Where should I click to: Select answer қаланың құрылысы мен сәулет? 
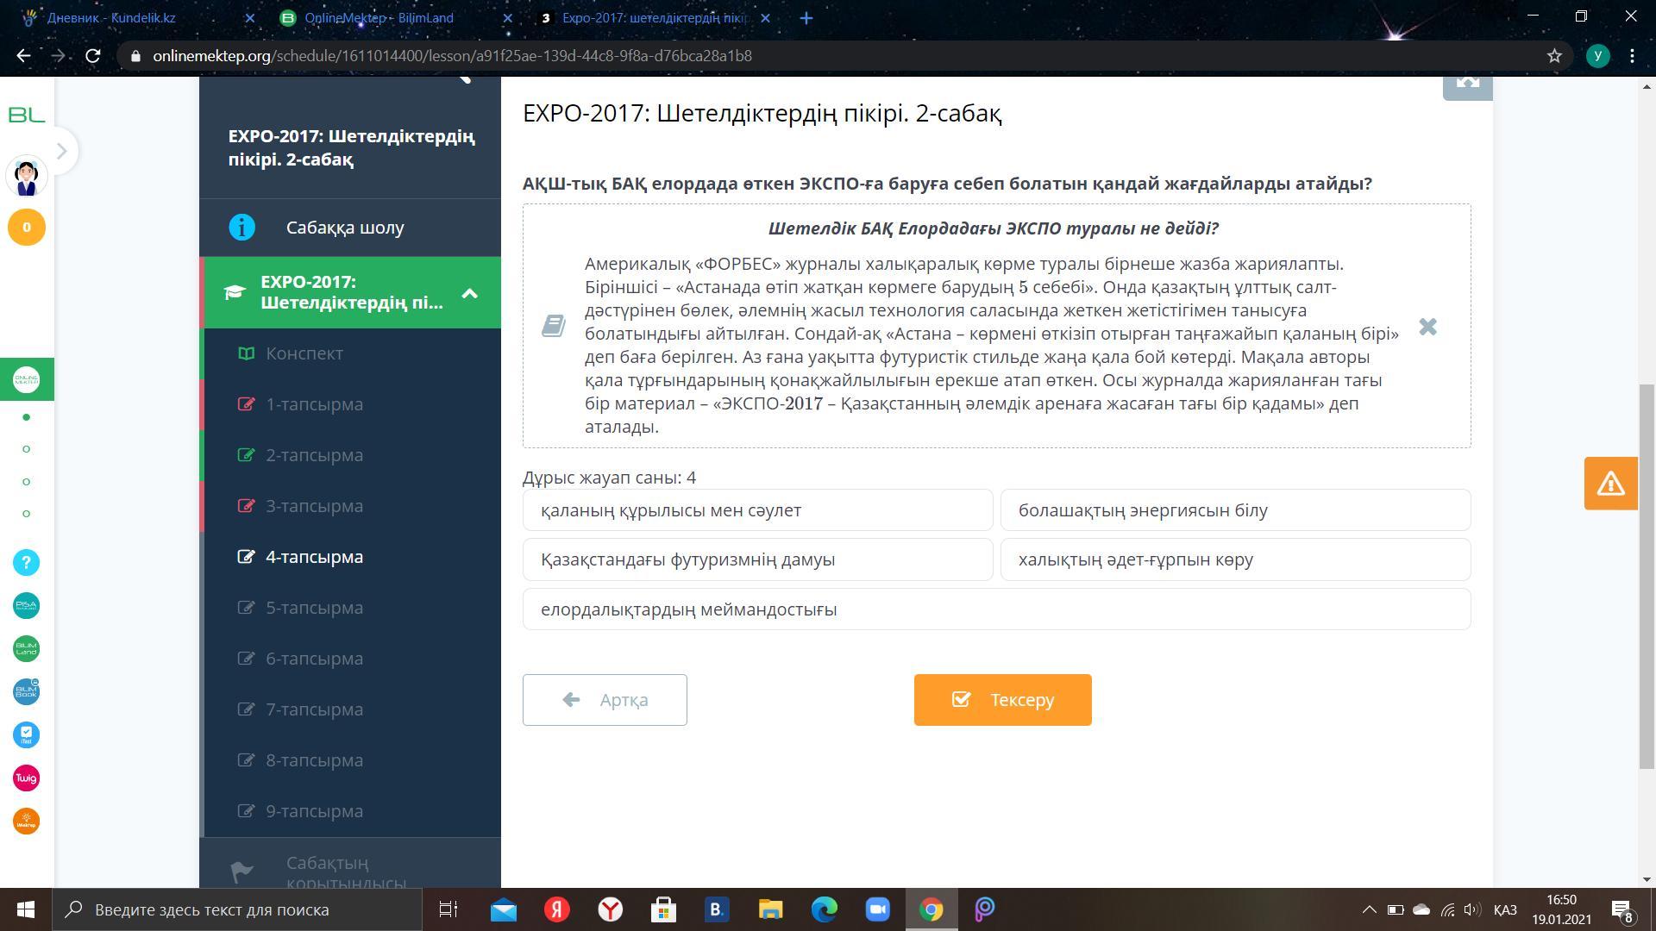(757, 510)
